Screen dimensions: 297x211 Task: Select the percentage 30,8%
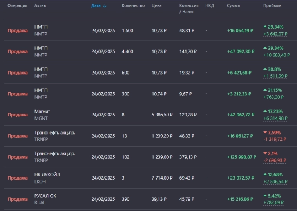click(274, 69)
